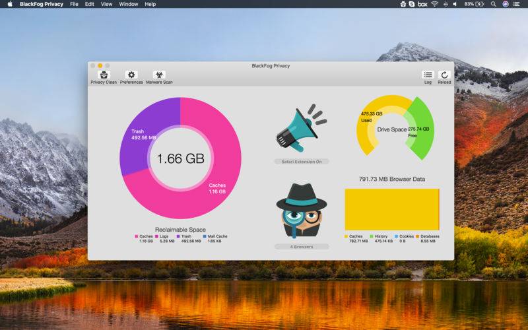This screenshot has width=528, height=330.
Task: Open the Privacy Clean tool
Action: point(104,77)
